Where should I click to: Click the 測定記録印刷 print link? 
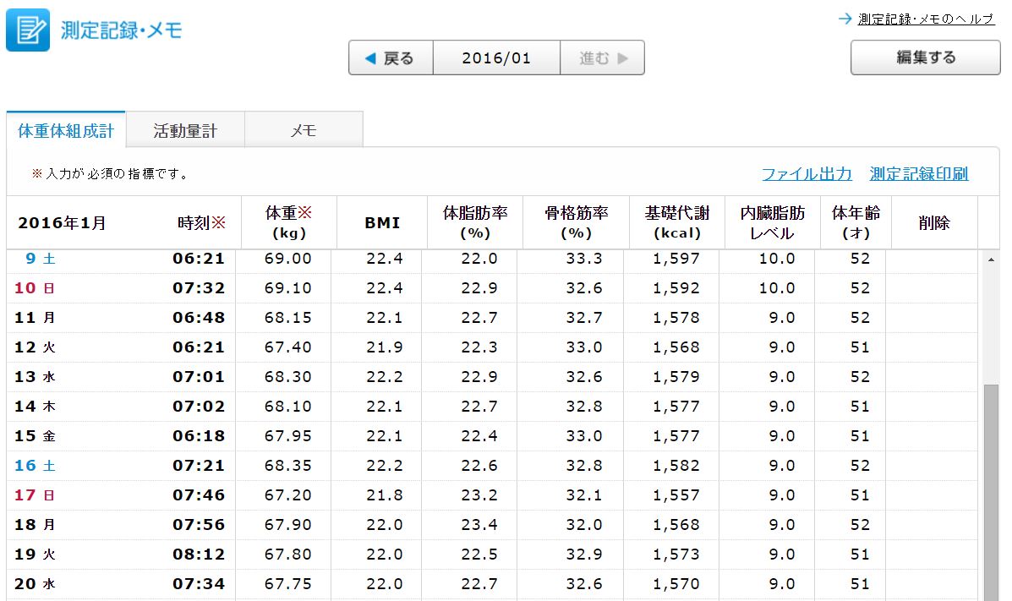pyautogui.click(x=919, y=174)
